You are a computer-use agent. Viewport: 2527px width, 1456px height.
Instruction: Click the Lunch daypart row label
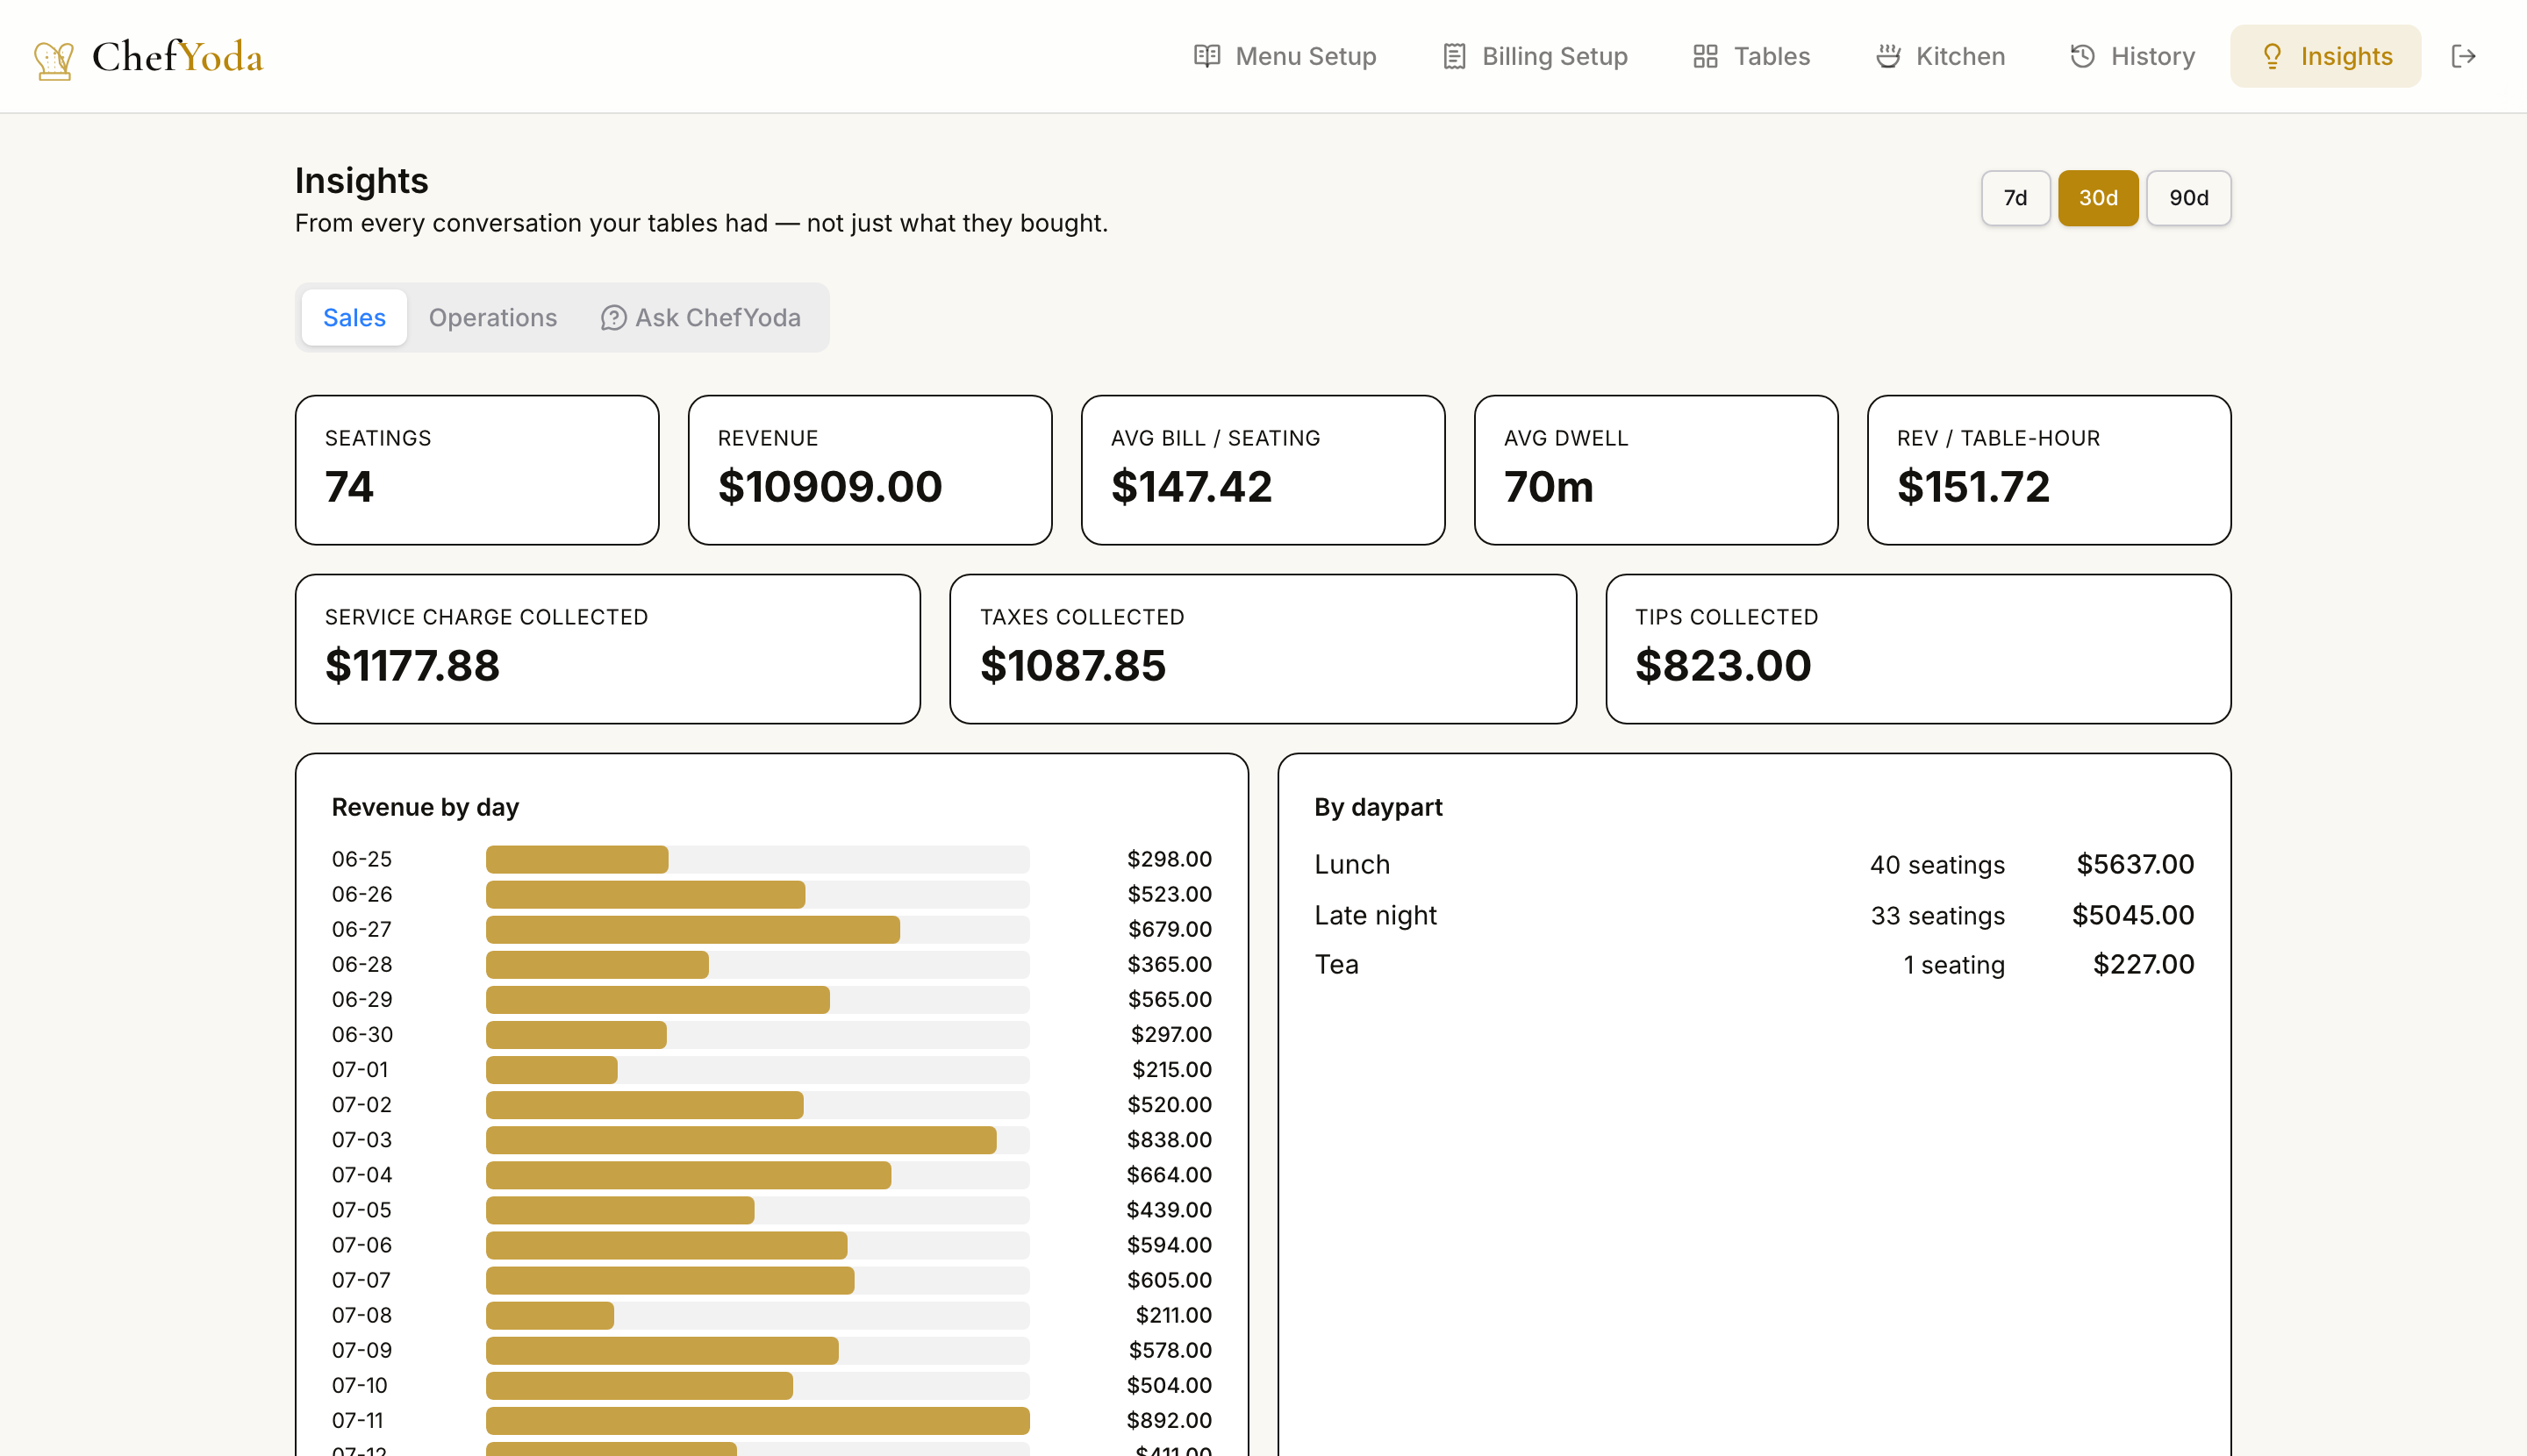coord(1351,865)
